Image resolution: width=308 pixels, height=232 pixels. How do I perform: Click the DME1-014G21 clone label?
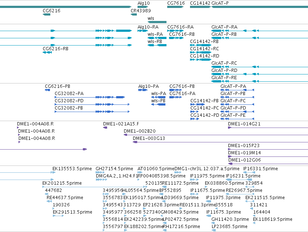(244, 124)
